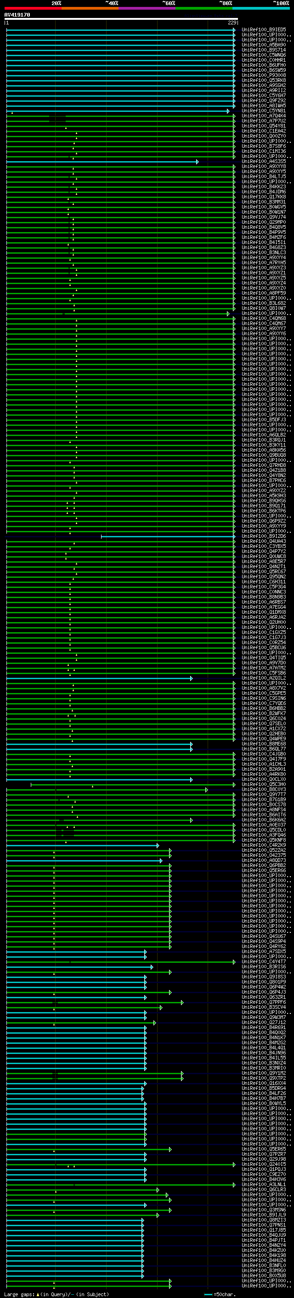Select hit label UniRef100_B9S714
Viewport: 294px width, 1298px height.
264,50
